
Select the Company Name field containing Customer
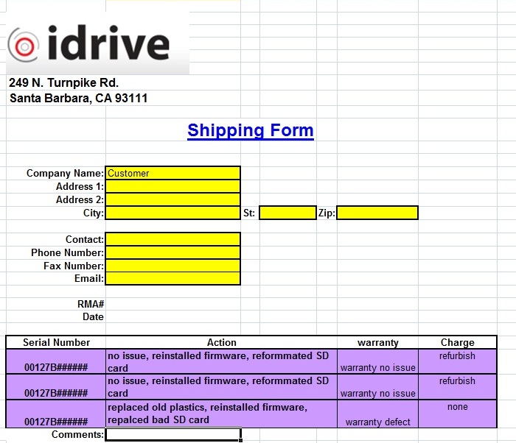[x=172, y=173]
